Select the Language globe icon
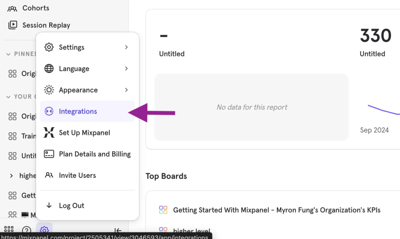This screenshot has height=239, width=400. (x=49, y=69)
